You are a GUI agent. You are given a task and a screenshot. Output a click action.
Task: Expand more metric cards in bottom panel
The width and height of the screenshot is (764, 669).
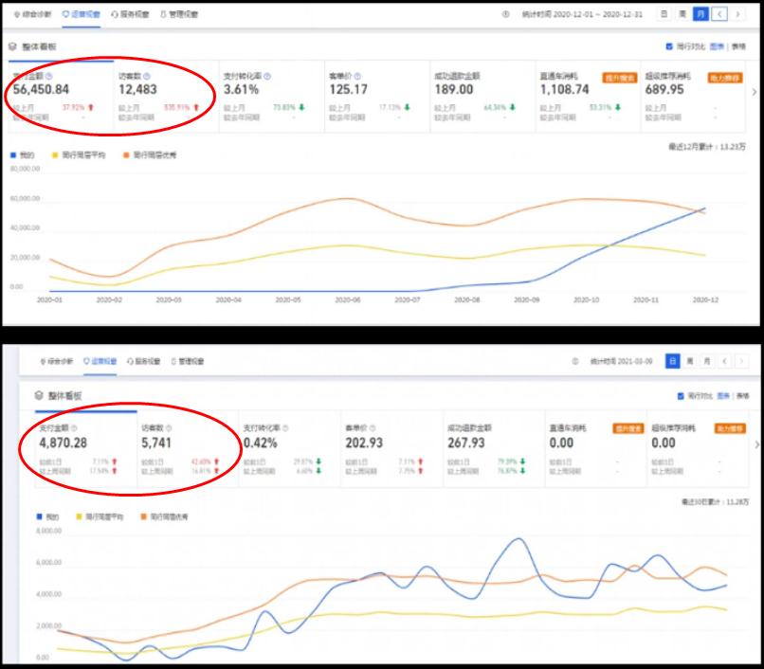coord(755,443)
